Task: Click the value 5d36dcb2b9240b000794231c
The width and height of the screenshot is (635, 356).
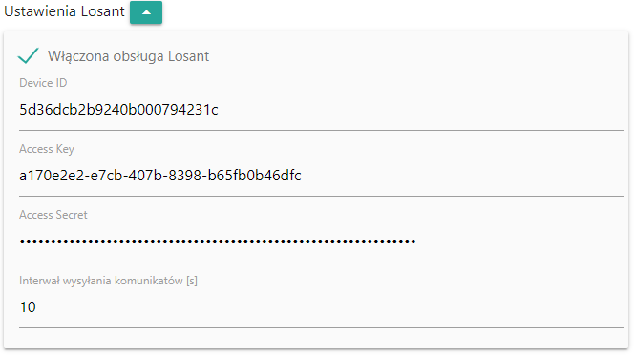Action: point(118,110)
